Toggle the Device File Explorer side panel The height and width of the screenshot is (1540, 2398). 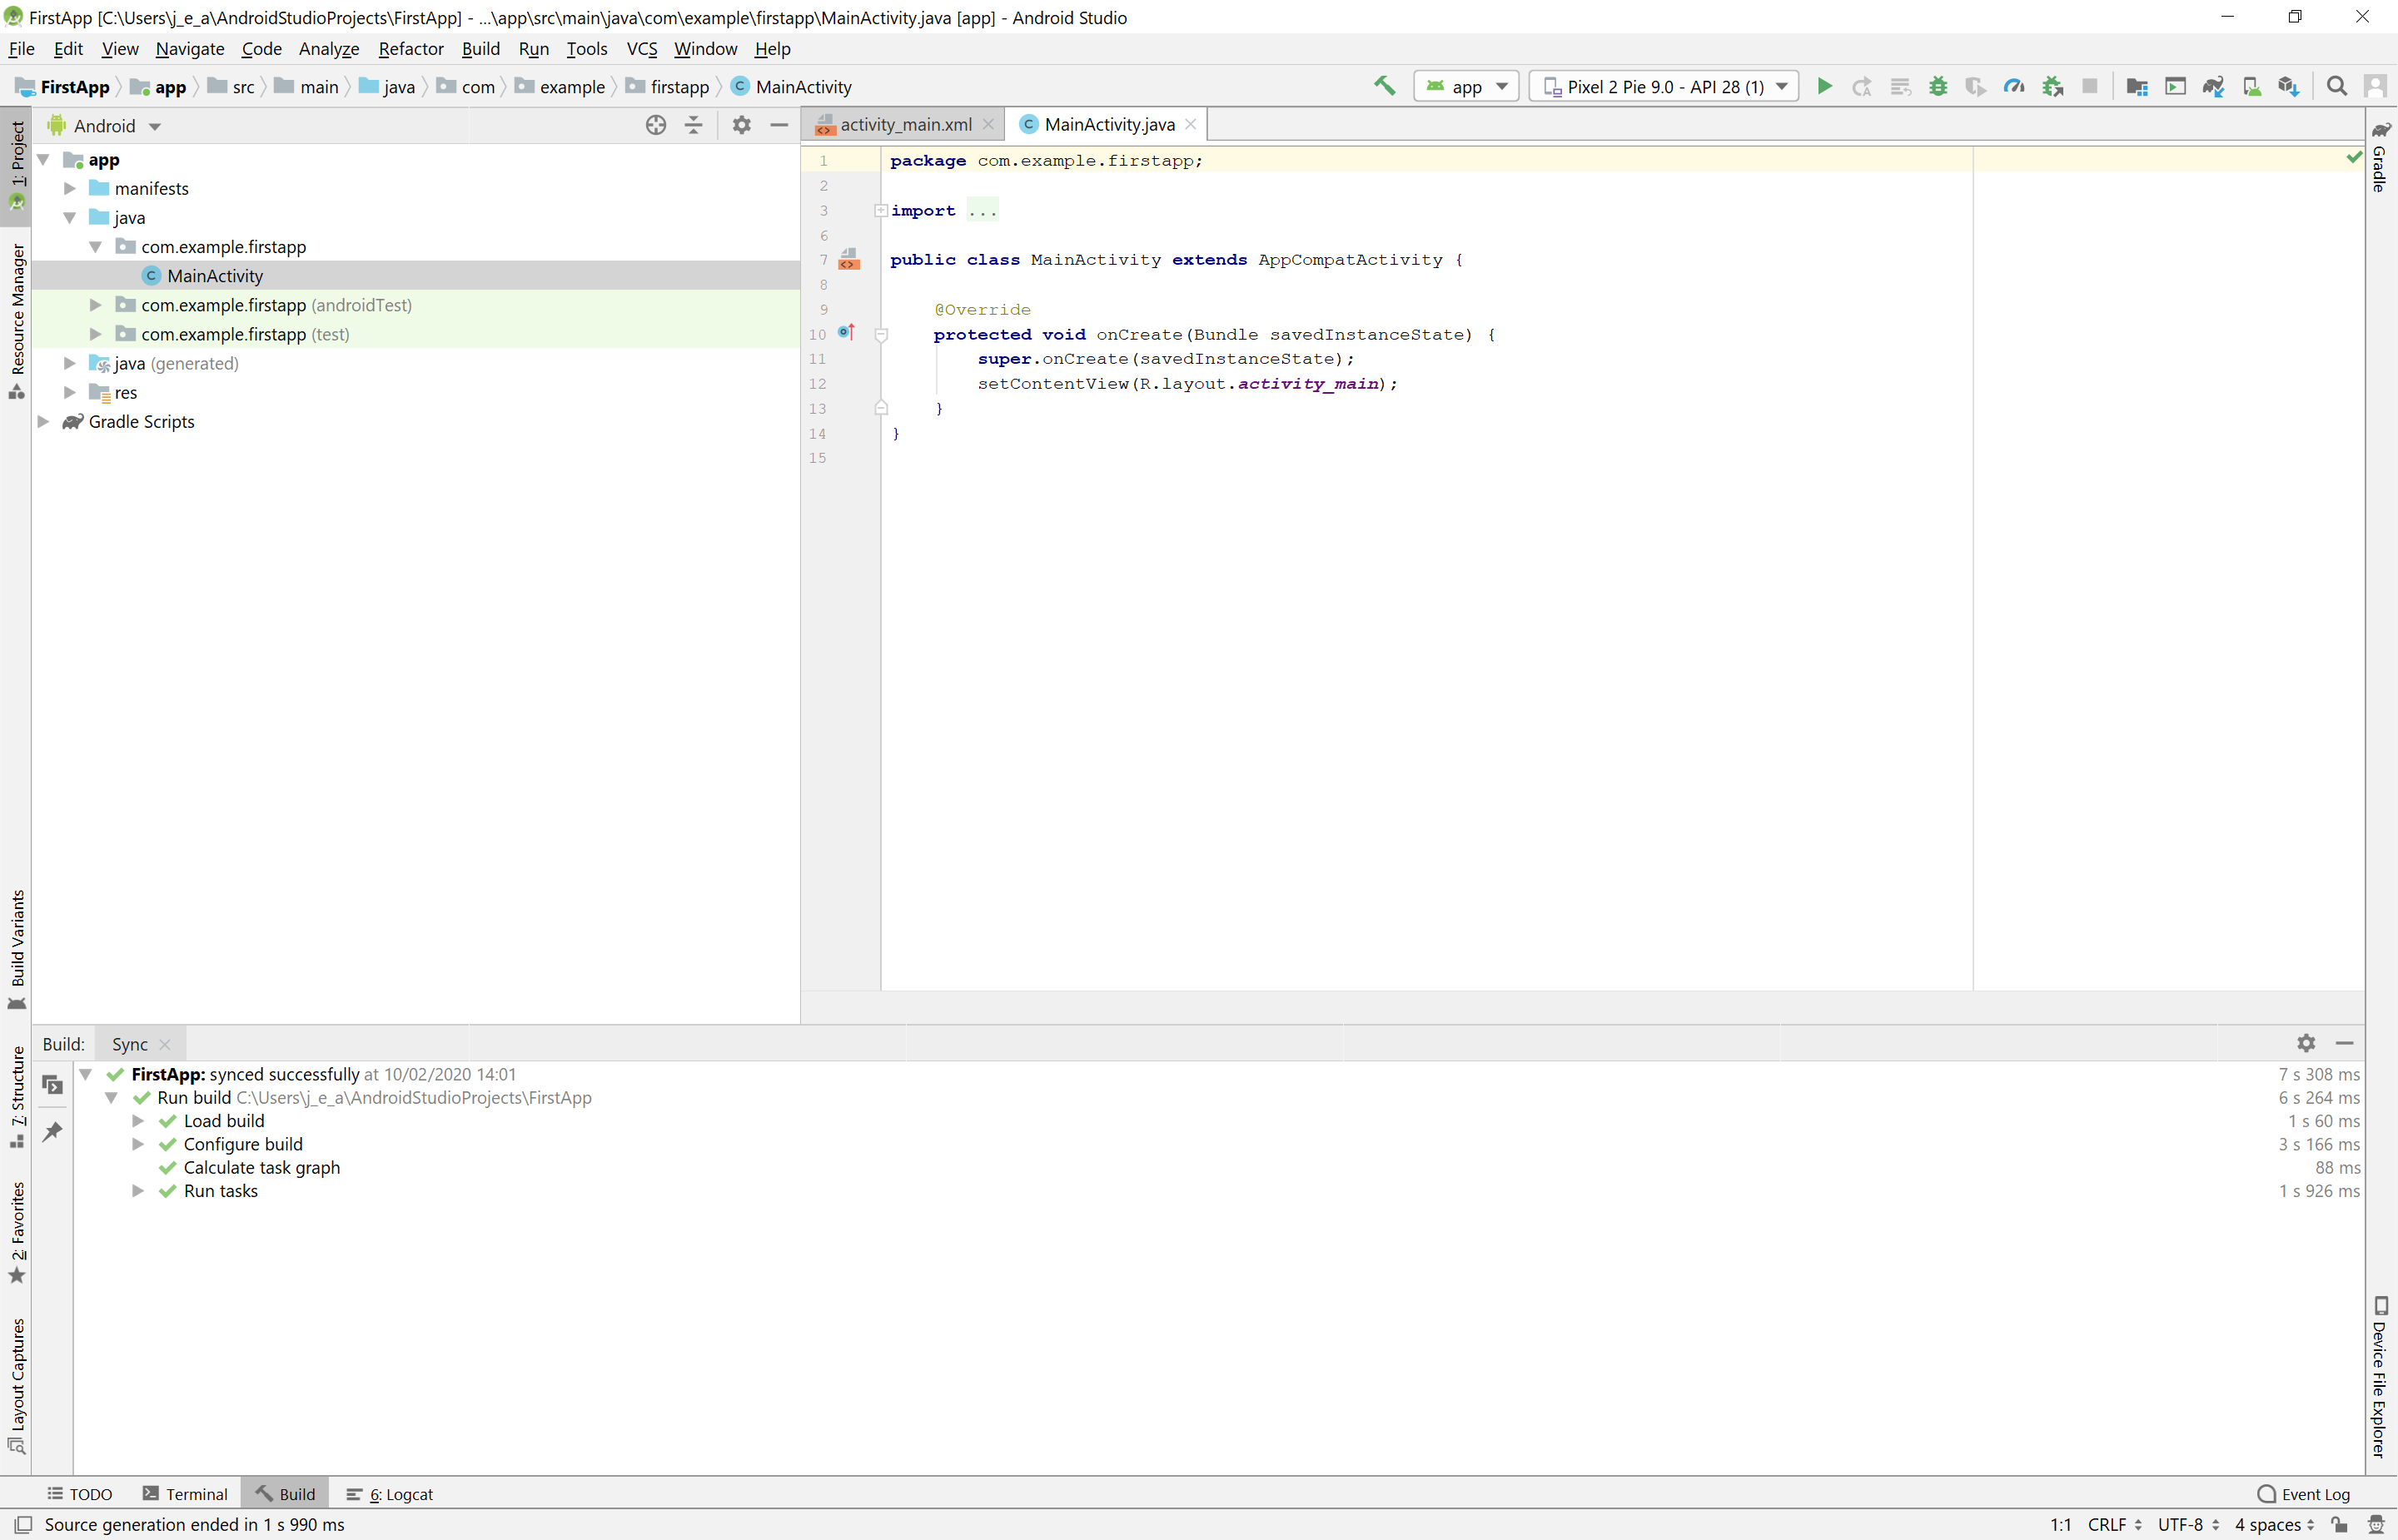tap(2381, 1376)
